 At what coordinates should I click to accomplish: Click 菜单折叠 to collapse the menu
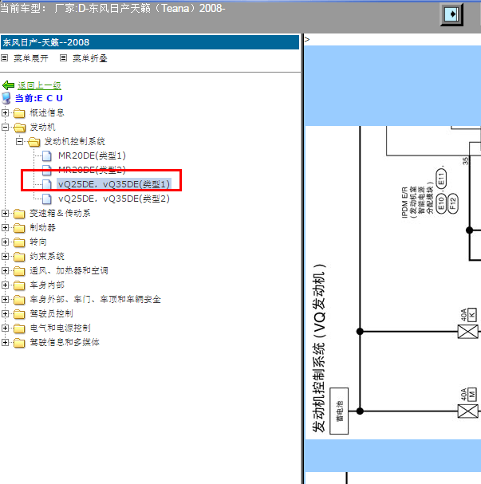[x=90, y=58]
